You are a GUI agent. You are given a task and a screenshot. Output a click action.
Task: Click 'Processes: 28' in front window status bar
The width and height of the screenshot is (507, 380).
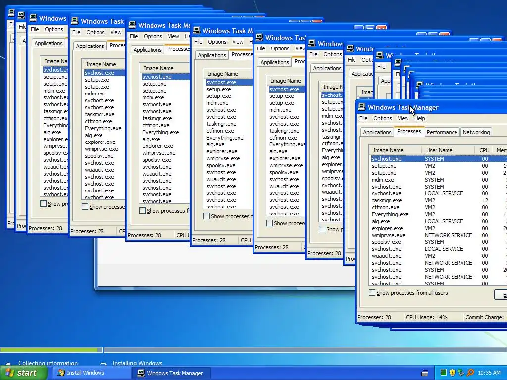pos(374,317)
